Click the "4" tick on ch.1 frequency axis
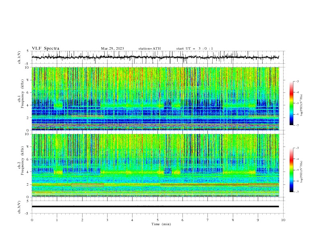Image resolution: width=319 pixels, height=247 pixels. (x=28, y=105)
